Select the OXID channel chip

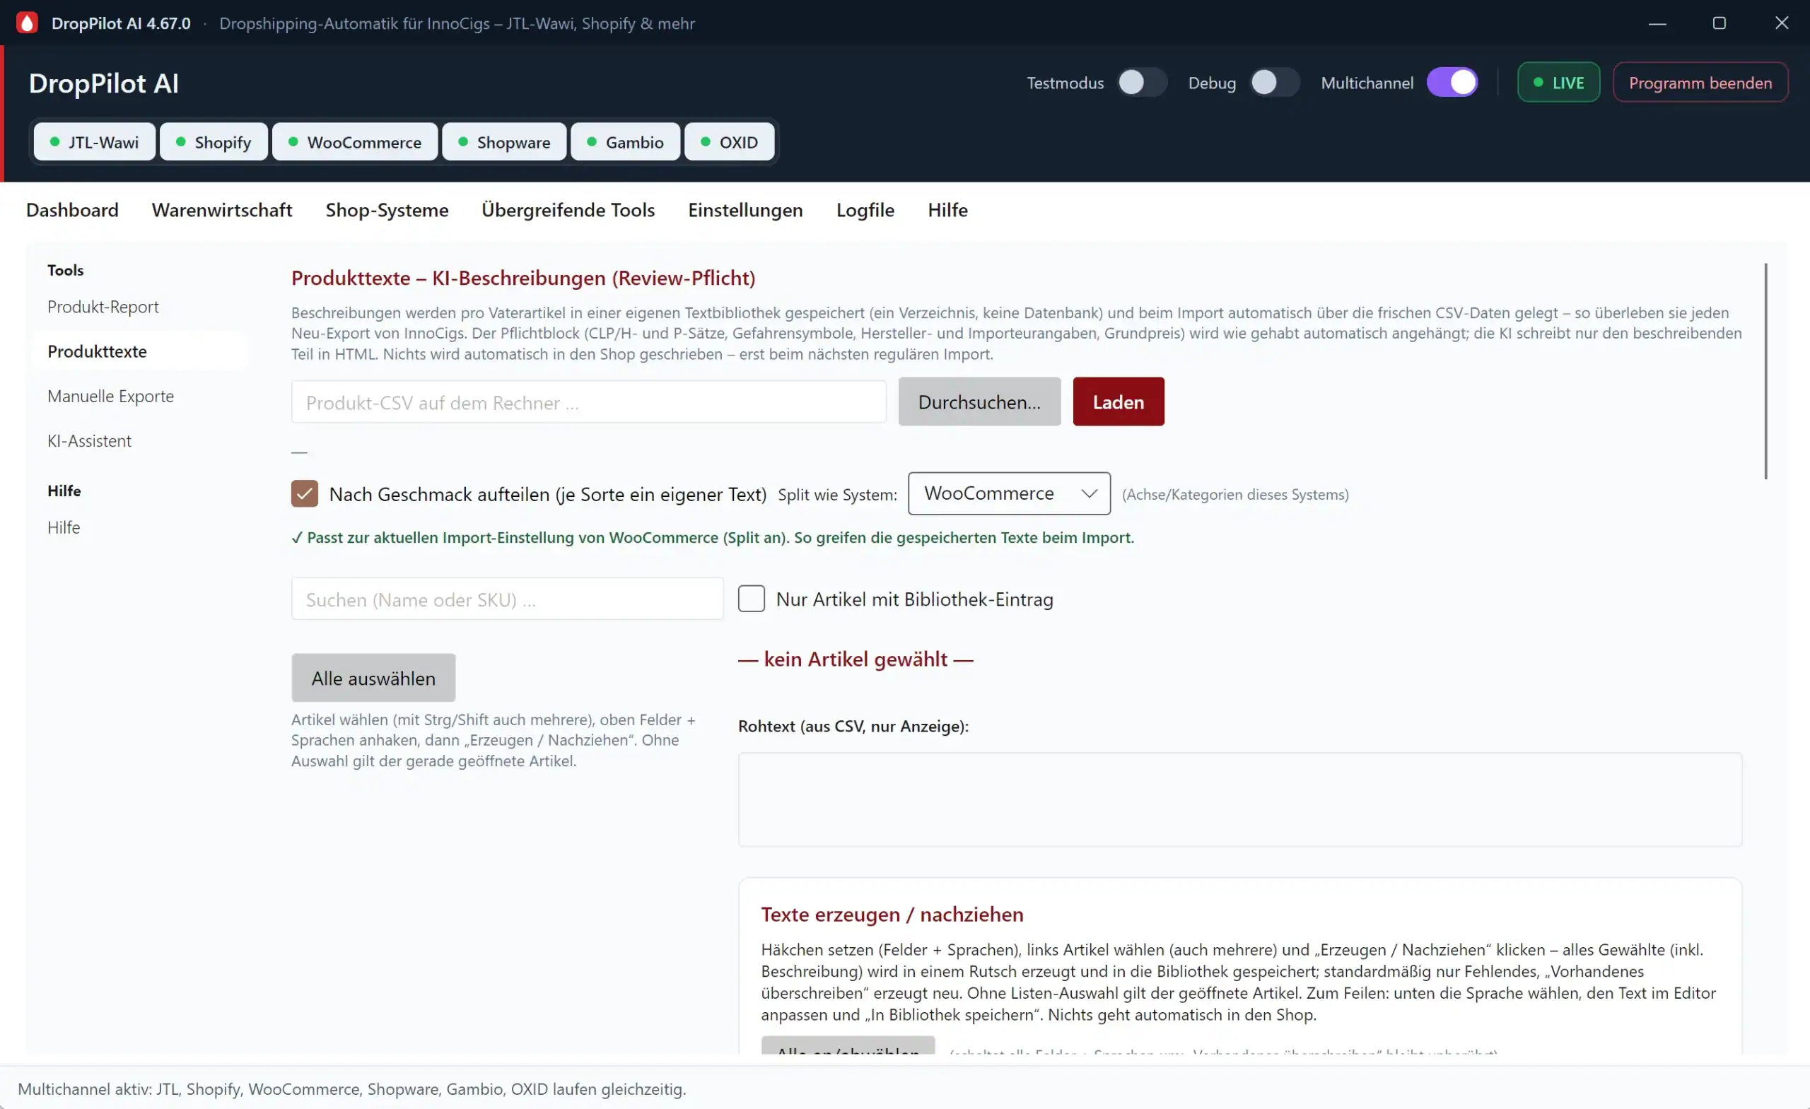[730, 142]
